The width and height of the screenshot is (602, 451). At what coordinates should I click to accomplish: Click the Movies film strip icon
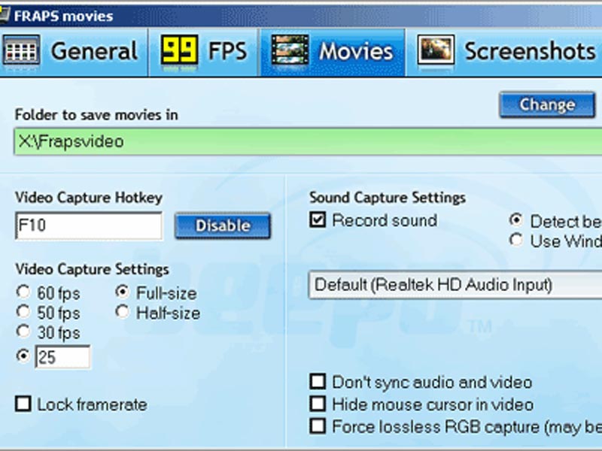[x=290, y=51]
